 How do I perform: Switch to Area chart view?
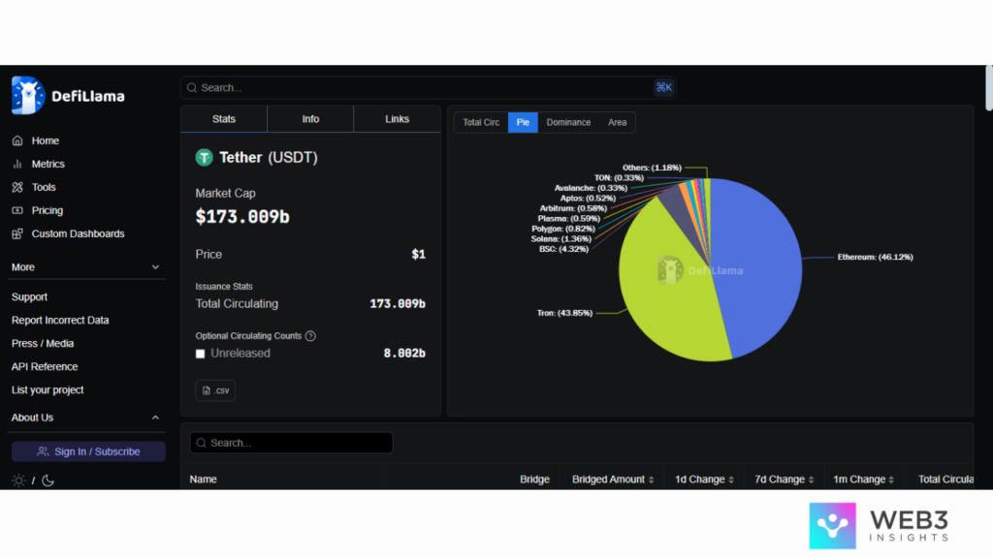click(x=617, y=123)
